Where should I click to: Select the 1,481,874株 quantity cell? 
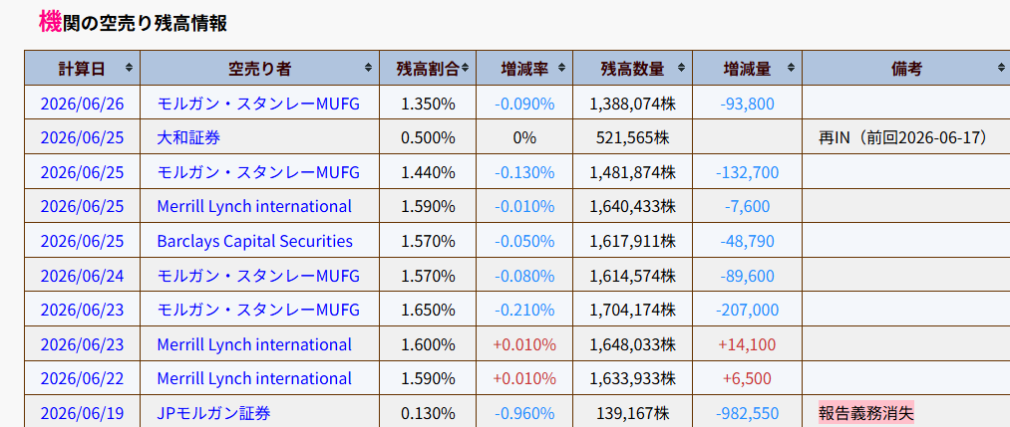632,172
